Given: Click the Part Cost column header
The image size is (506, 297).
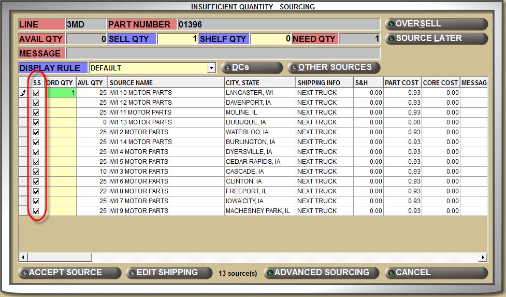Looking at the screenshot, I should (x=402, y=83).
